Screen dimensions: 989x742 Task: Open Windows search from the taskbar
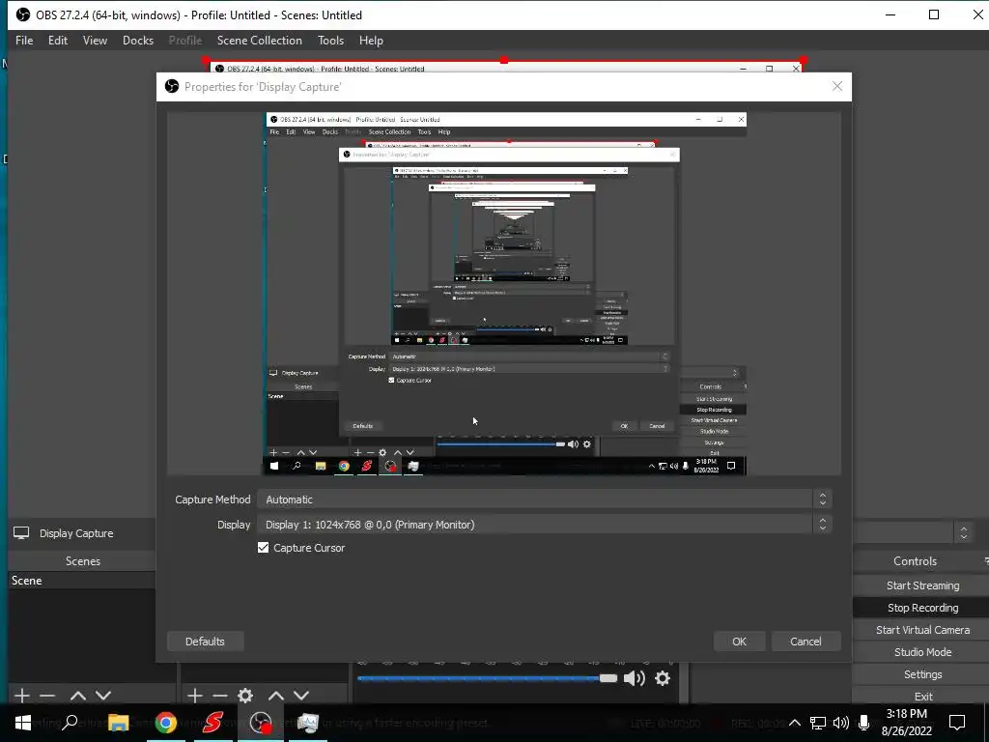click(x=70, y=723)
